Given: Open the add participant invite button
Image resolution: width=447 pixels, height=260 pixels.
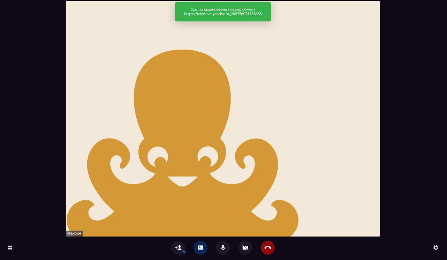Looking at the screenshot, I should coord(178,248).
